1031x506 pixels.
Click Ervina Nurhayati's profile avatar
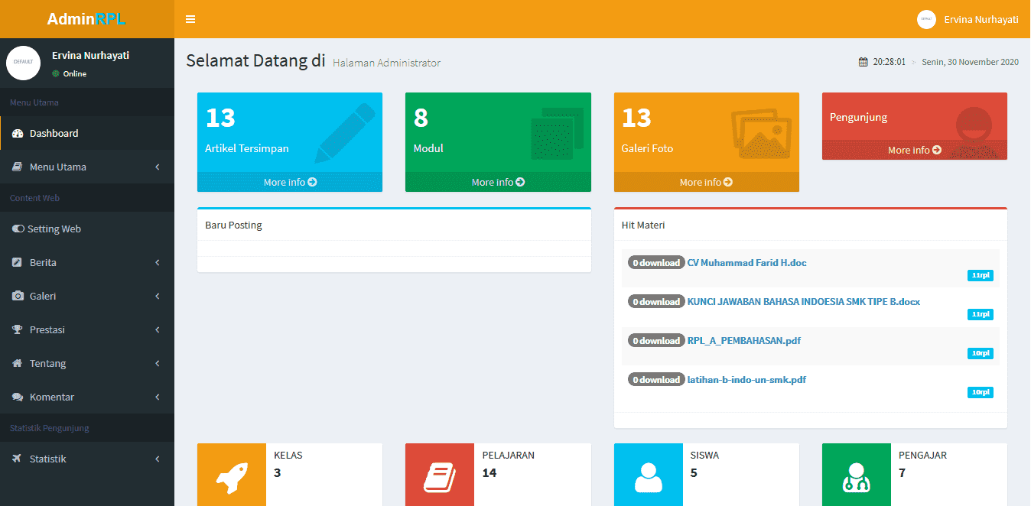click(925, 19)
